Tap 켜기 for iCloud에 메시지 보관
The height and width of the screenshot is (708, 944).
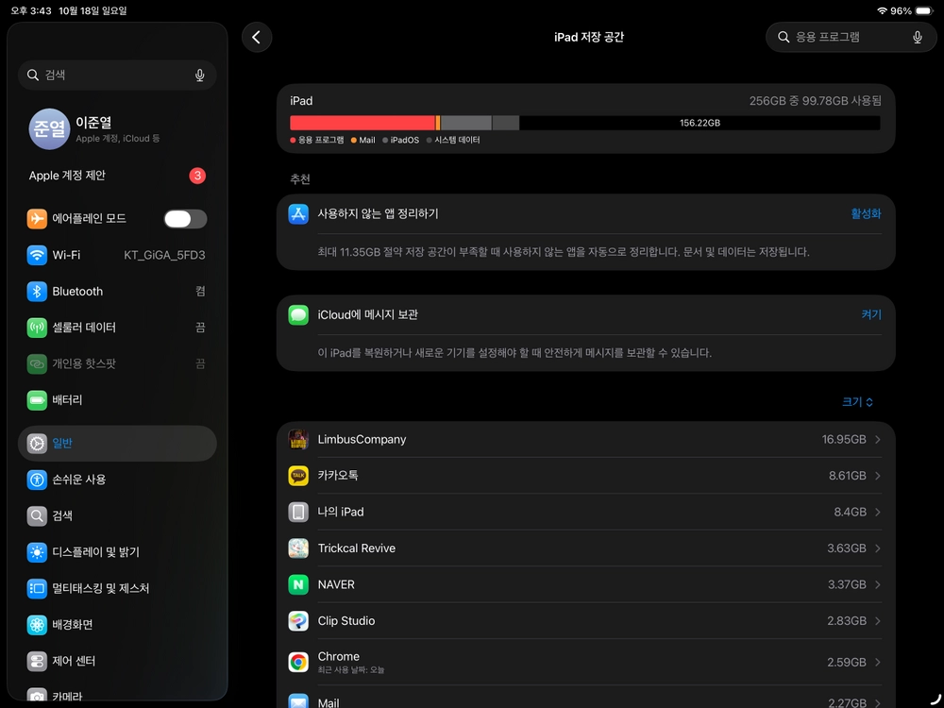coord(871,315)
